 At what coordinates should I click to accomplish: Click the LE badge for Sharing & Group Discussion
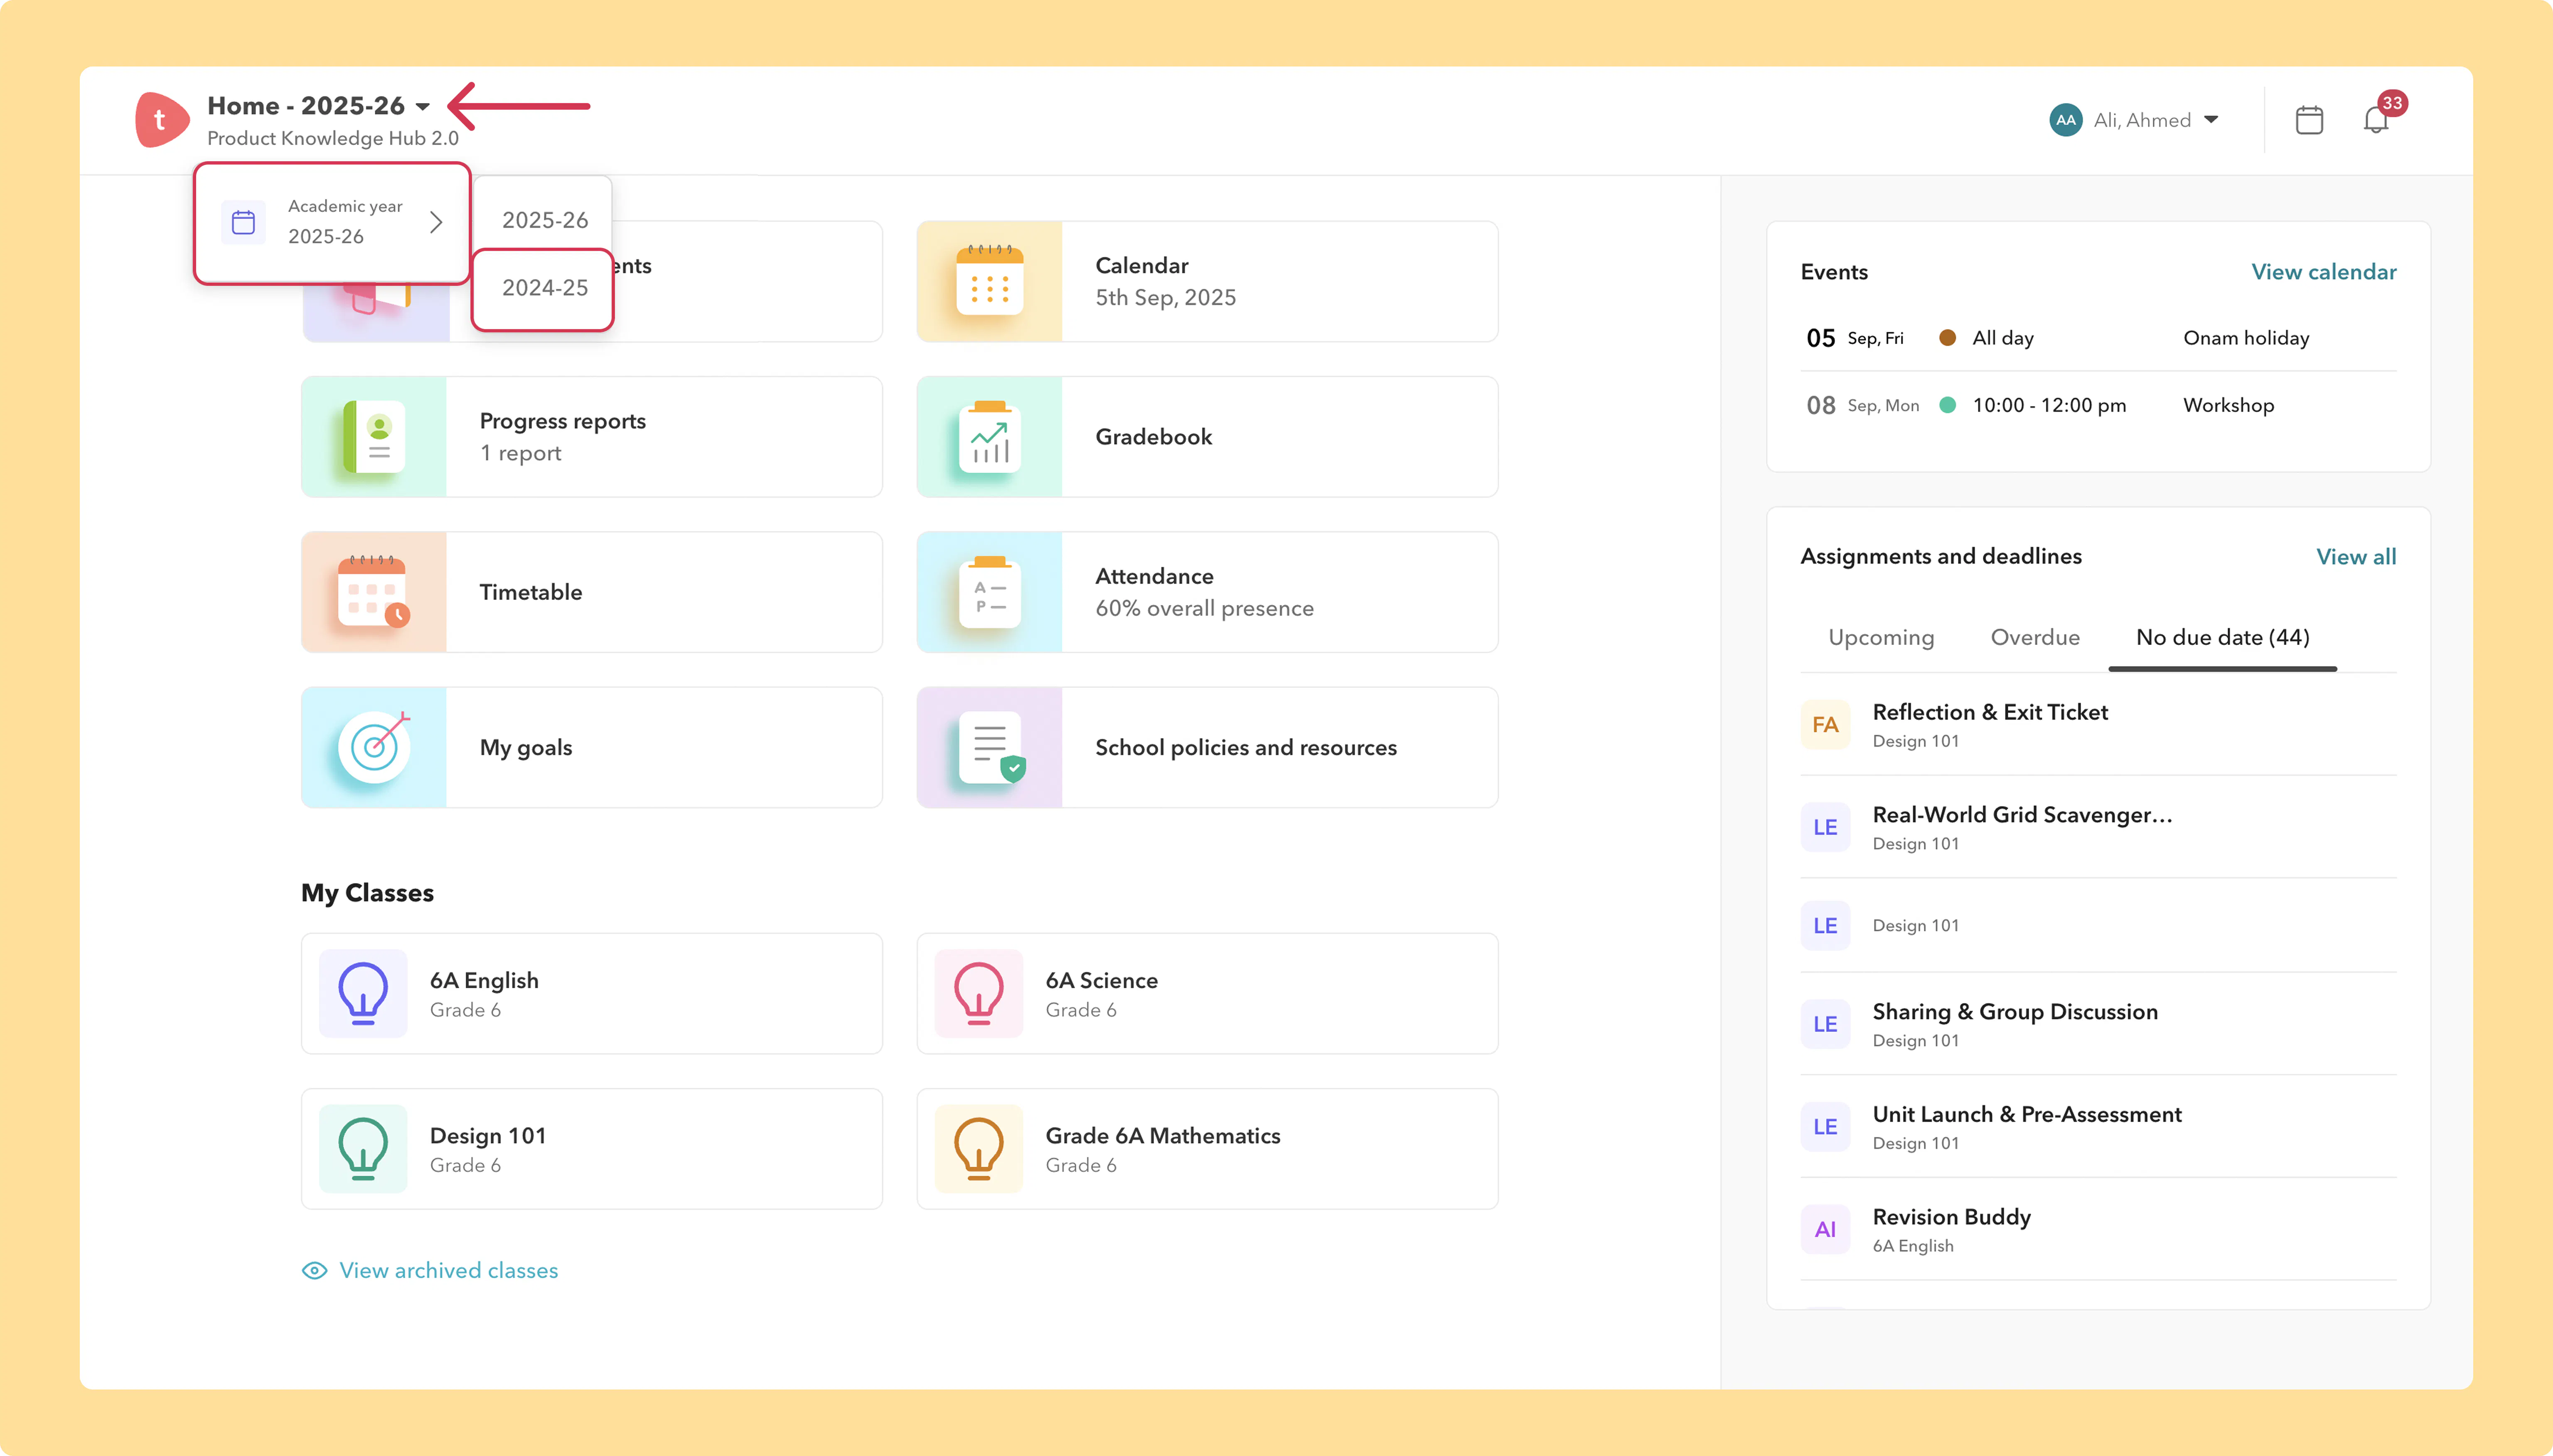point(1825,1024)
